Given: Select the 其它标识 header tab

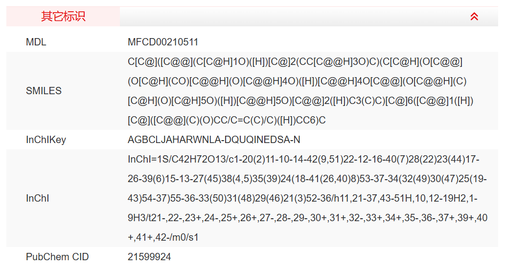Looking at the screenshot, I should coord(63,17).
